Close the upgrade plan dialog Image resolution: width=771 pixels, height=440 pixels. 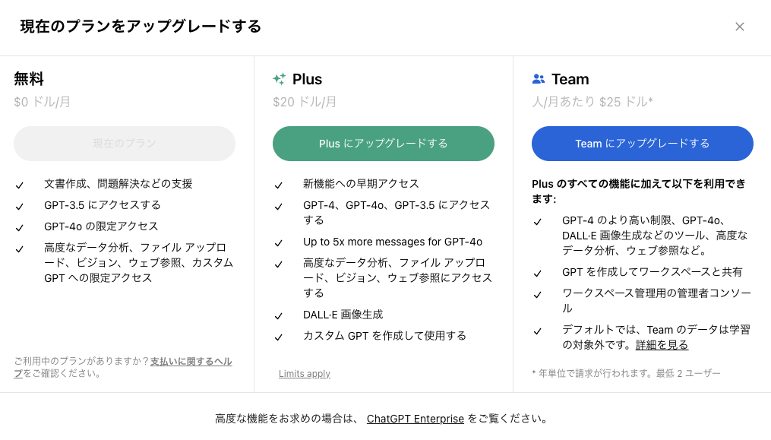click(x=739, y=27)
